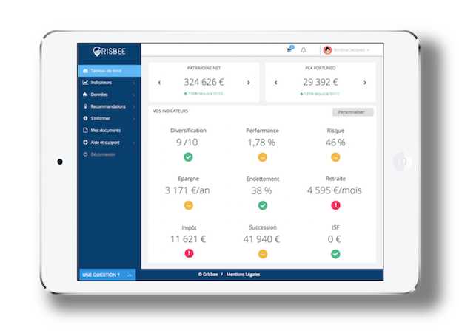
Task: Select Tableau de bord in sidebar
Action: 108,71
